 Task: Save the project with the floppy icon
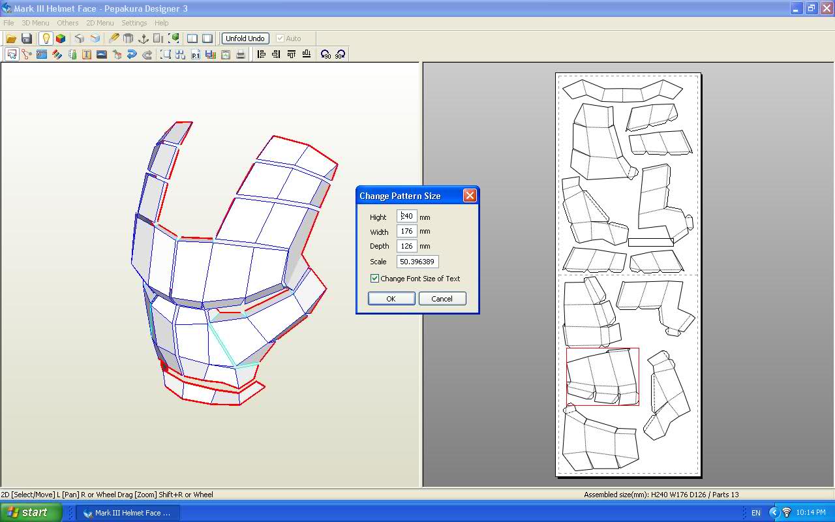[x=27, y=38]
